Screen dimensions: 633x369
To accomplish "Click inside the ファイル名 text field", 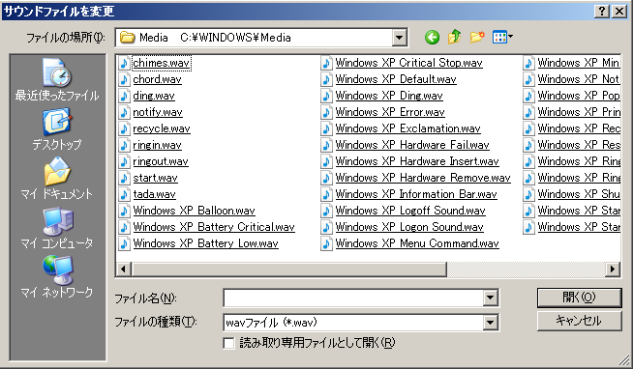I will click(353, 298).
